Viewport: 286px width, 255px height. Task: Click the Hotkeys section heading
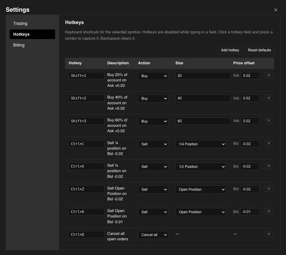click(74, 22)
